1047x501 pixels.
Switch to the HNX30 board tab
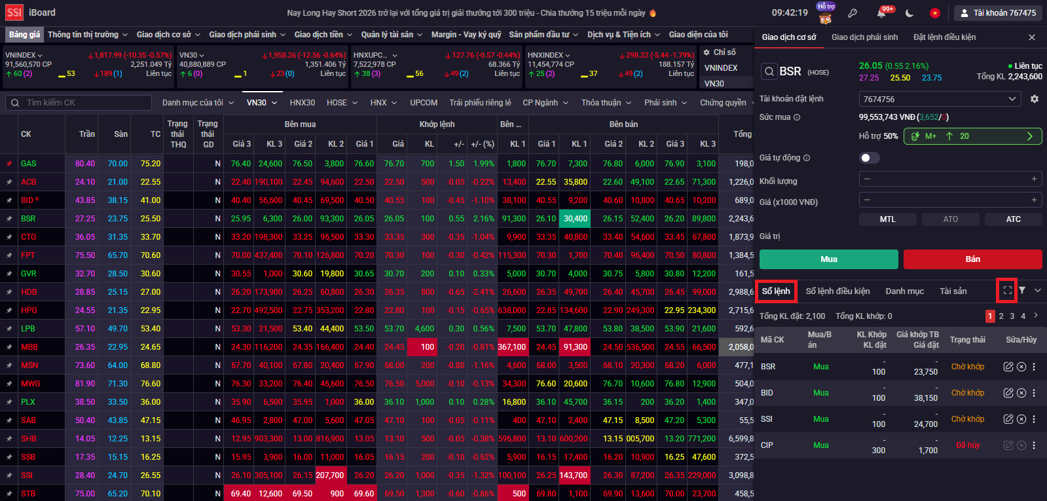[x=303, y=103]
